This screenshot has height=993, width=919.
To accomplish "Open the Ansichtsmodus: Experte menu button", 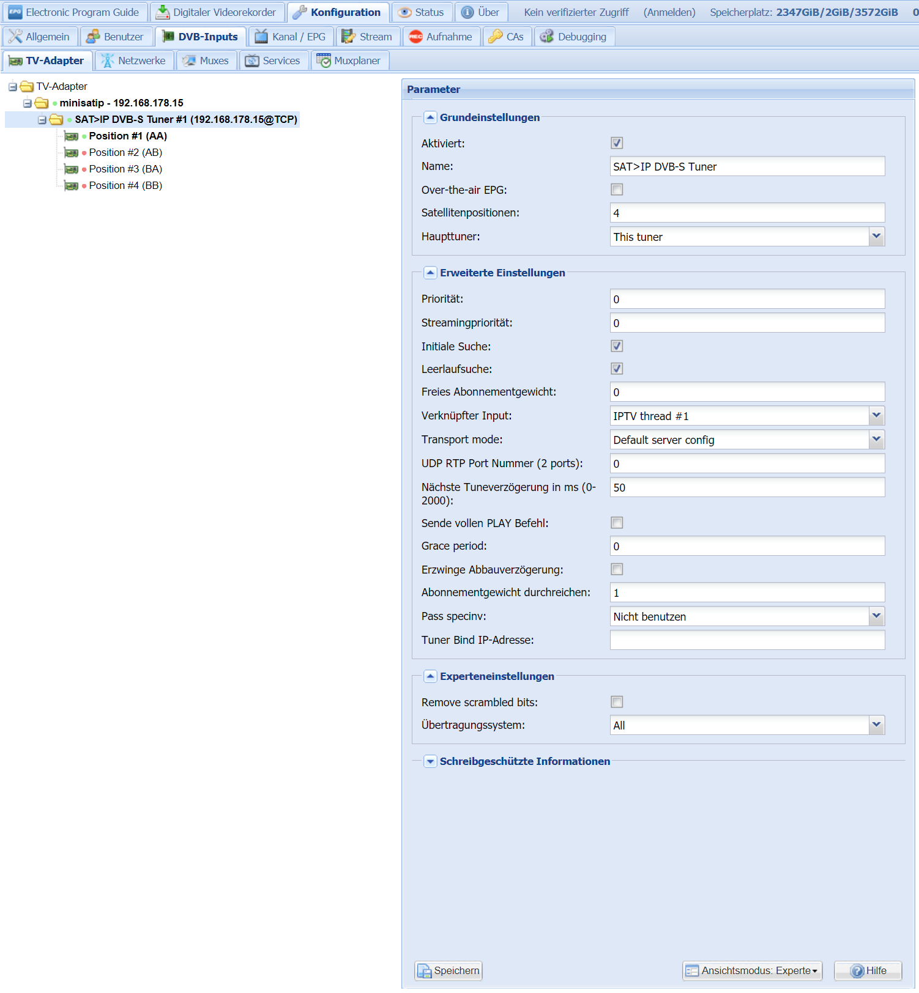I will click(x=753, y=971).
